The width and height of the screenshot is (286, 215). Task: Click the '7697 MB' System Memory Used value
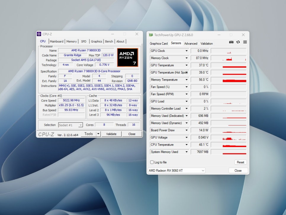[200, 152]
